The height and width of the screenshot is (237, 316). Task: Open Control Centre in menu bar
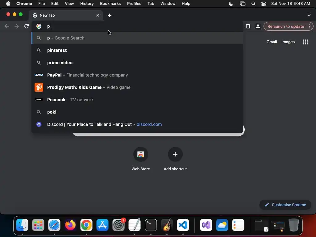tap(264, 4)
